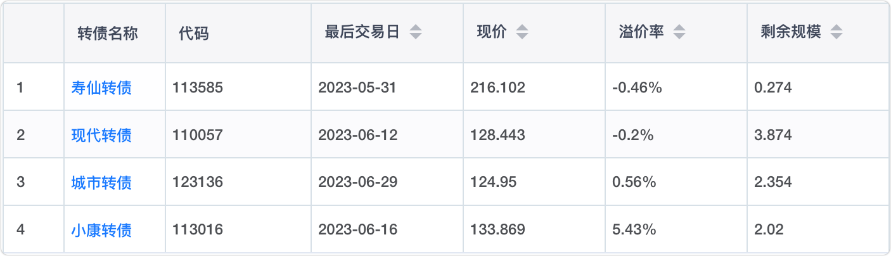Viewport: 891px width, 256px height.
Task: Select the -0.46% premium rate cell
Action: [x=637, y=87]
